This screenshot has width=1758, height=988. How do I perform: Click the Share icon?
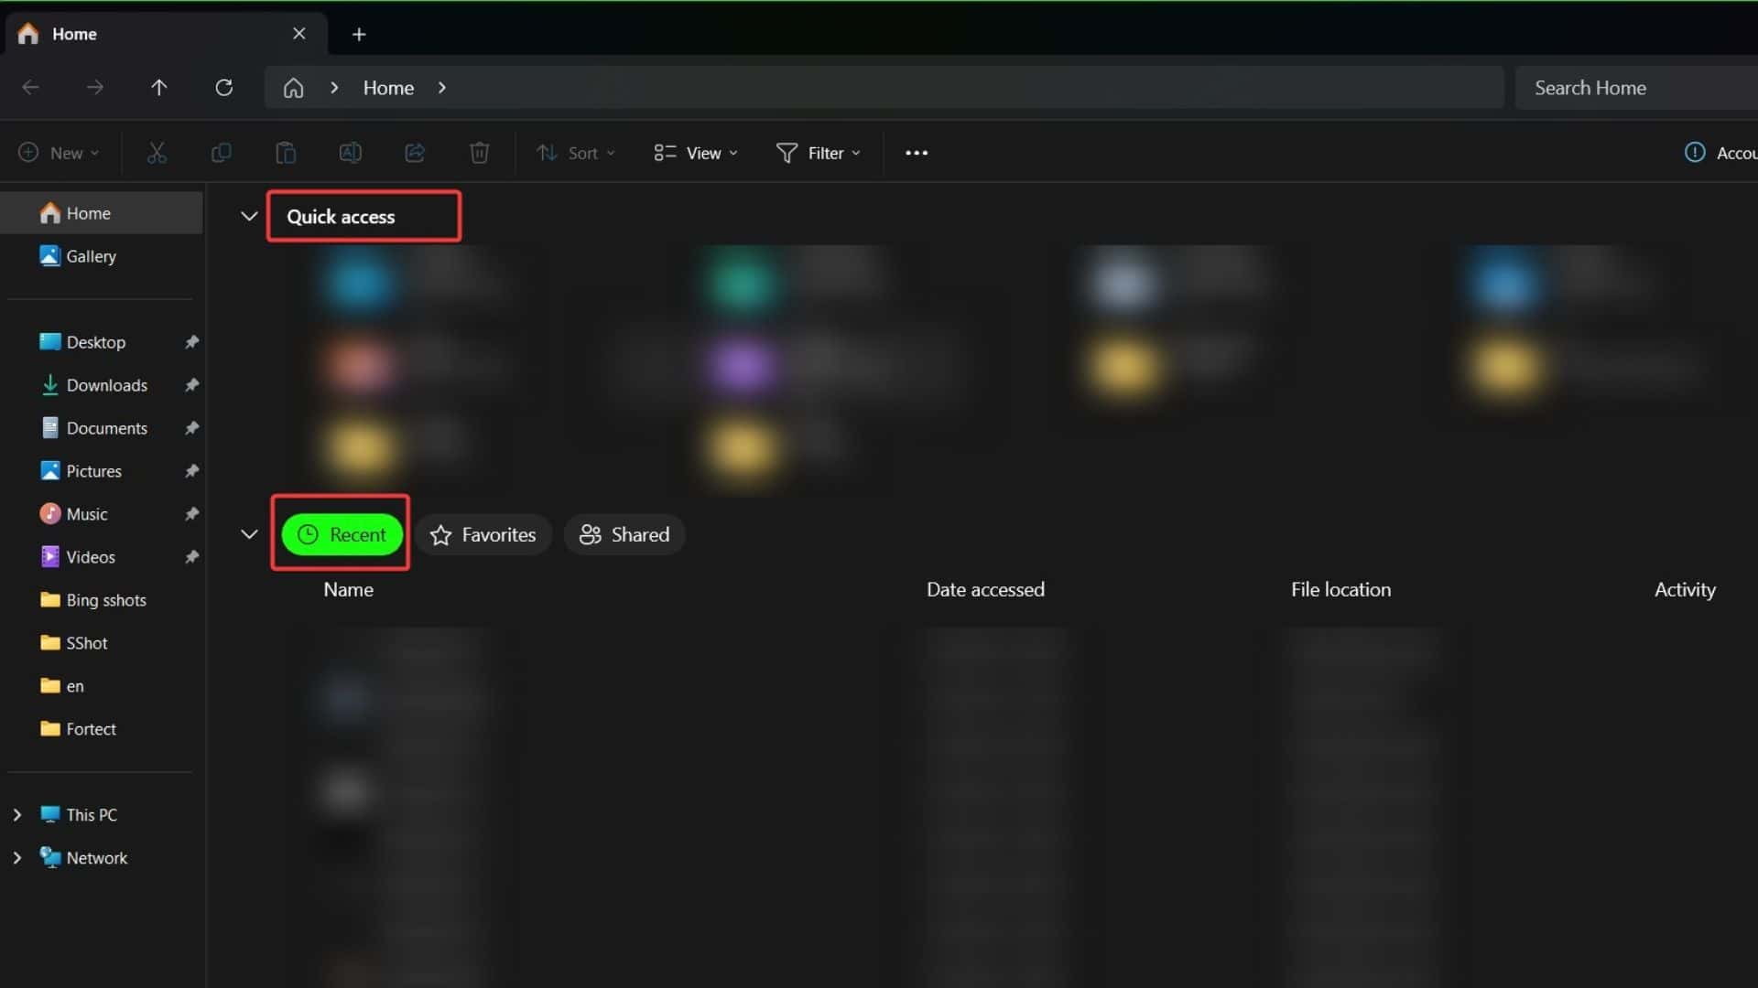coord(414,152)
